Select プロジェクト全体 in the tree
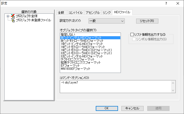Viewport: 184px width, 114px height. [27, 16]
